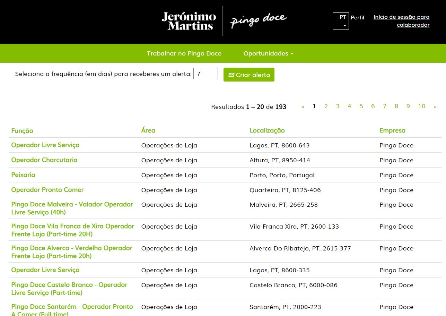Click location Quarteira, PT, 8125-406
Image resolution: width=446 pixels, height=316 pixels.
coord(285,190)
